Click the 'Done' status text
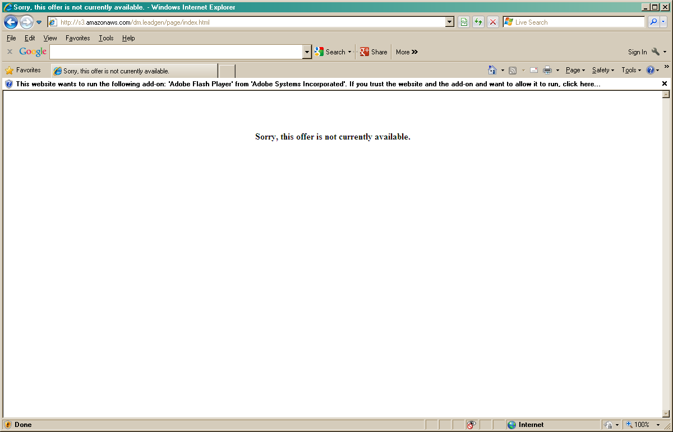Image resolution: width=673 pixels, height=432 pixels. pos(23,425)
